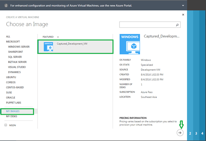This screenshot has height=141, width=206.
Task: Expand the Azure Portal notification banner chevron
Action: point(183,6)
